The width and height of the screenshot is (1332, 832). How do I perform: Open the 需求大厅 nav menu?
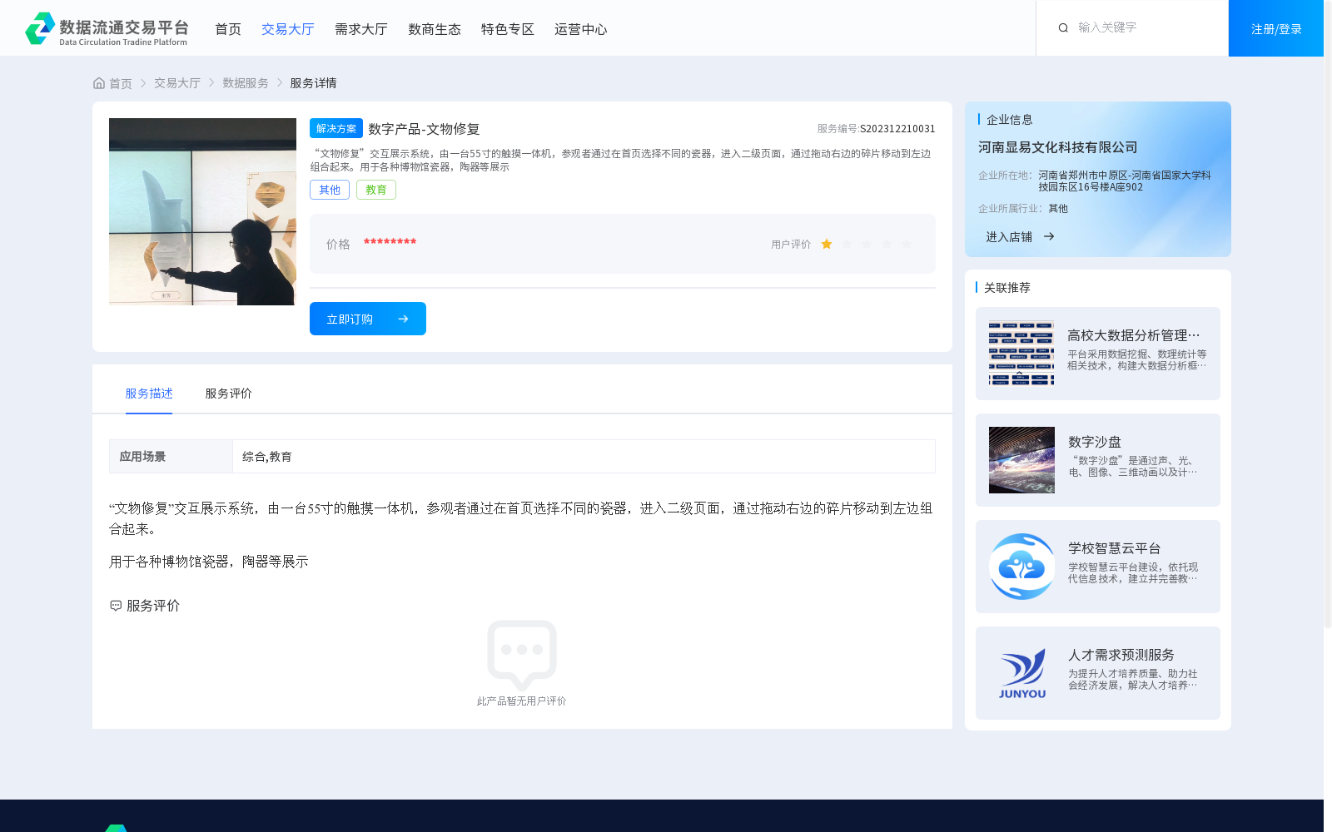pos(361,29)
